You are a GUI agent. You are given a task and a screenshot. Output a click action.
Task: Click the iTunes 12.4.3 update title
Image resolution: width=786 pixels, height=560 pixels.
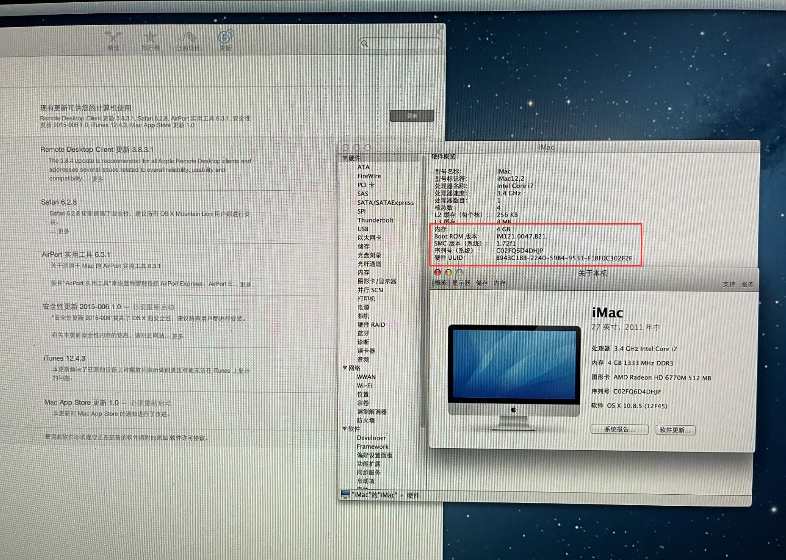pos(64,358)
